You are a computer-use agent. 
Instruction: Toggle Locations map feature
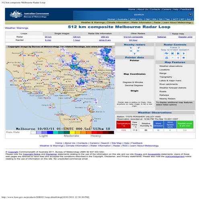(164, 70)
